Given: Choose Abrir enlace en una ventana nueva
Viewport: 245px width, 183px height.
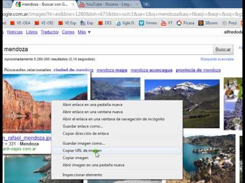Looking at the screenshot, I should [x=117, y=112].
